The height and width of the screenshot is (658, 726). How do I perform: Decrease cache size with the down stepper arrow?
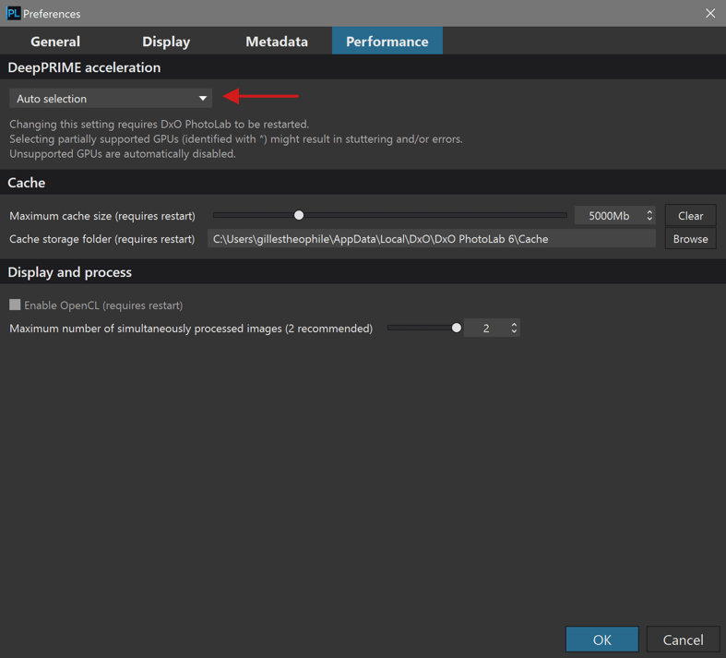coord(649,220)
